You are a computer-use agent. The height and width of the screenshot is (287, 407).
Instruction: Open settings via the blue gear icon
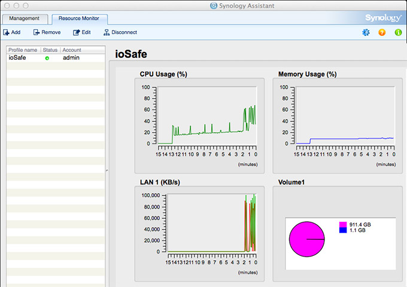tap(366, 32)
